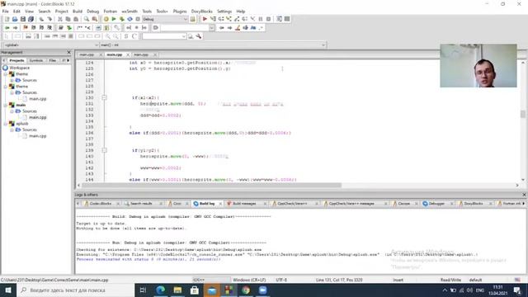Click the Build and run icon
Screen dimensions: 528x297
[122, 19]
